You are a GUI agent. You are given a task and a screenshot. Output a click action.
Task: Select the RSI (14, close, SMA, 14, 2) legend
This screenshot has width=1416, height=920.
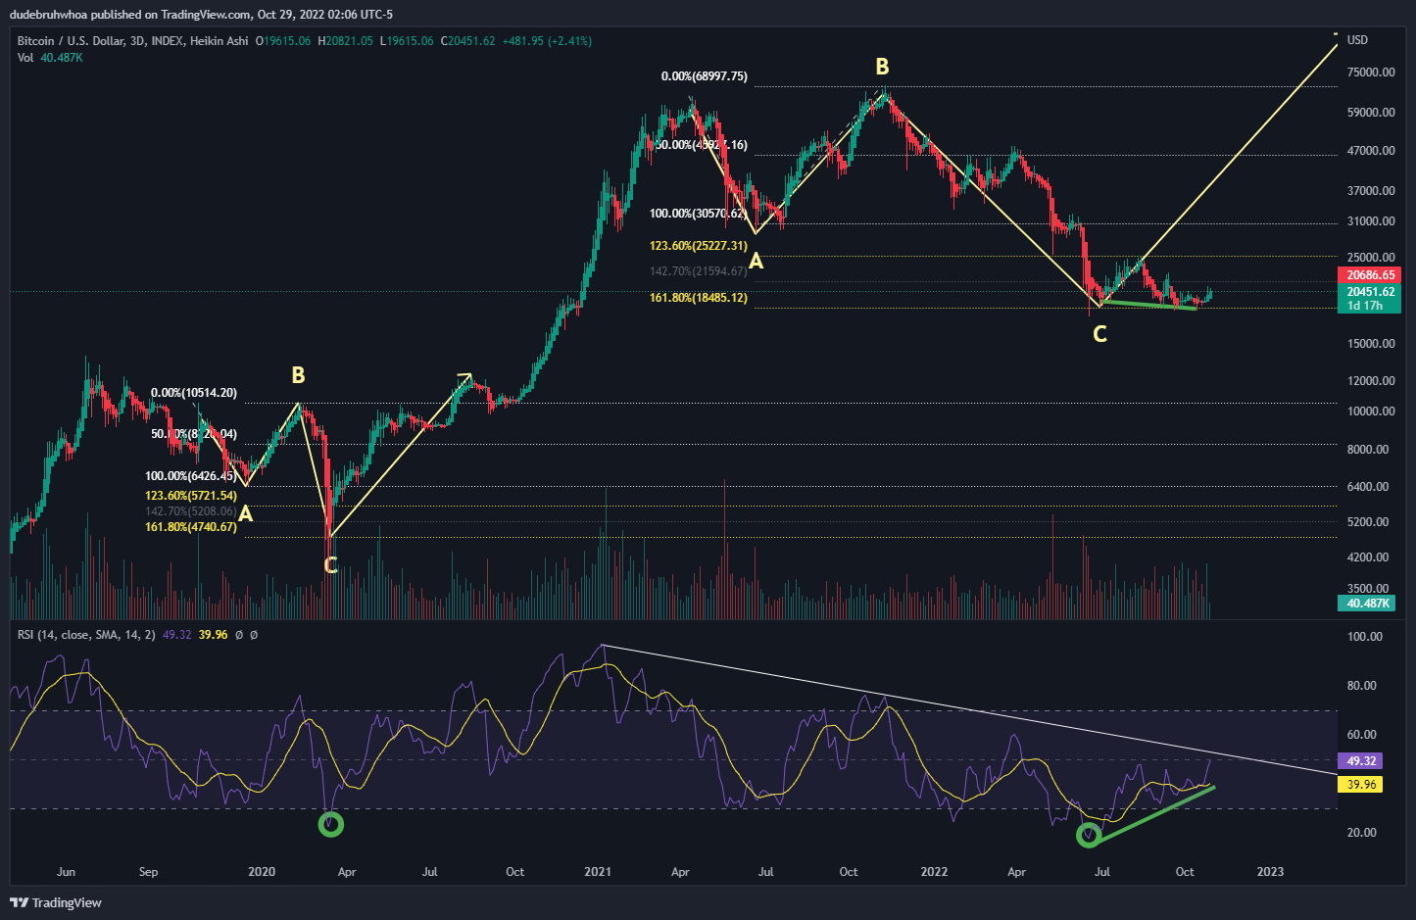(x=86, y=635)
